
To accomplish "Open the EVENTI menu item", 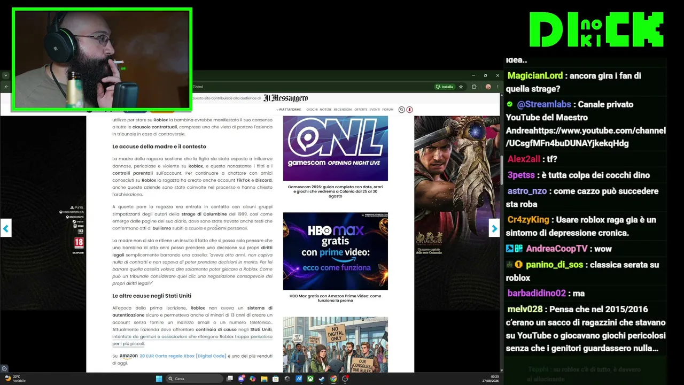I will (375, 110).
